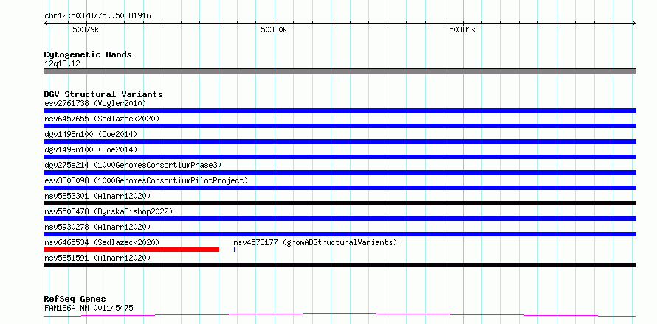Click the blue bar under esv3303098
The width and height of the screenshot is (657, 324).
[340, 188]
